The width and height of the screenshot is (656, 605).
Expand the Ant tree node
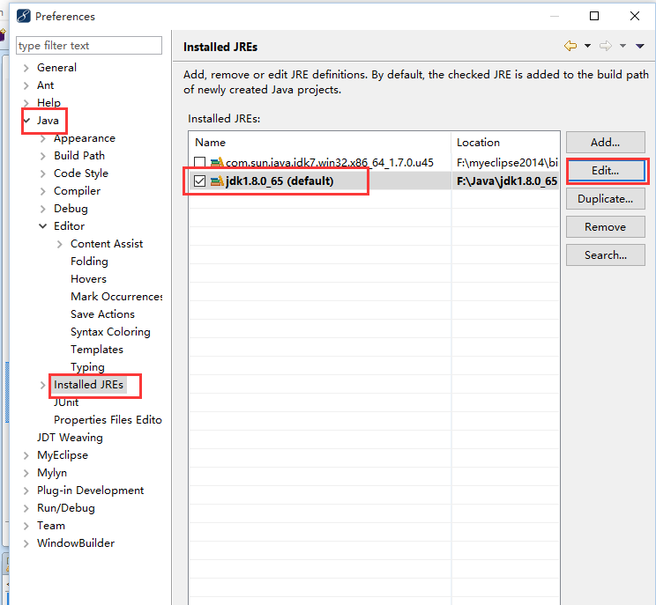26,85
